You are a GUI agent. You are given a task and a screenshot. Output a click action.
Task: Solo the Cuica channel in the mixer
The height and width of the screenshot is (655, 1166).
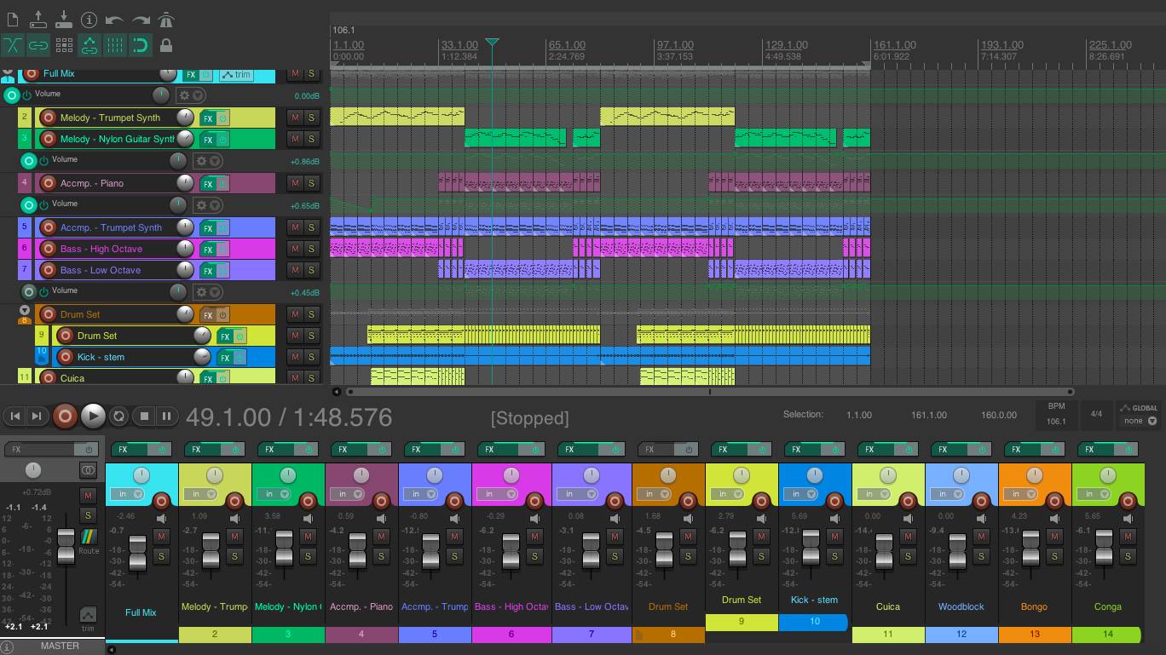(x=908, y=557)
